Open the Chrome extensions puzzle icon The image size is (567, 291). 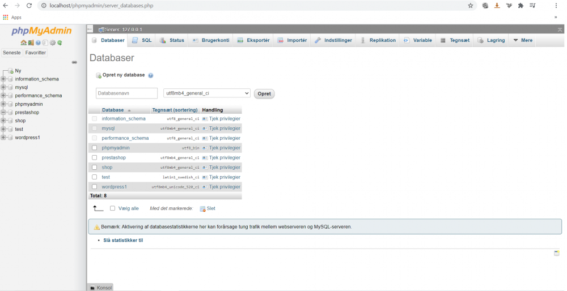521,6
